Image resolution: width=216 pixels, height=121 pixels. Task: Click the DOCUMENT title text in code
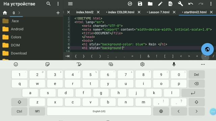pos(102,33)
